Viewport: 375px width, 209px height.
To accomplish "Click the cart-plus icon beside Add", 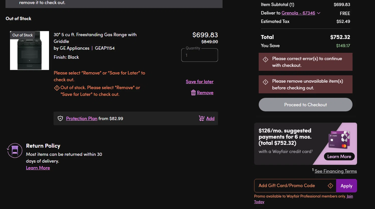I will 201,118.
